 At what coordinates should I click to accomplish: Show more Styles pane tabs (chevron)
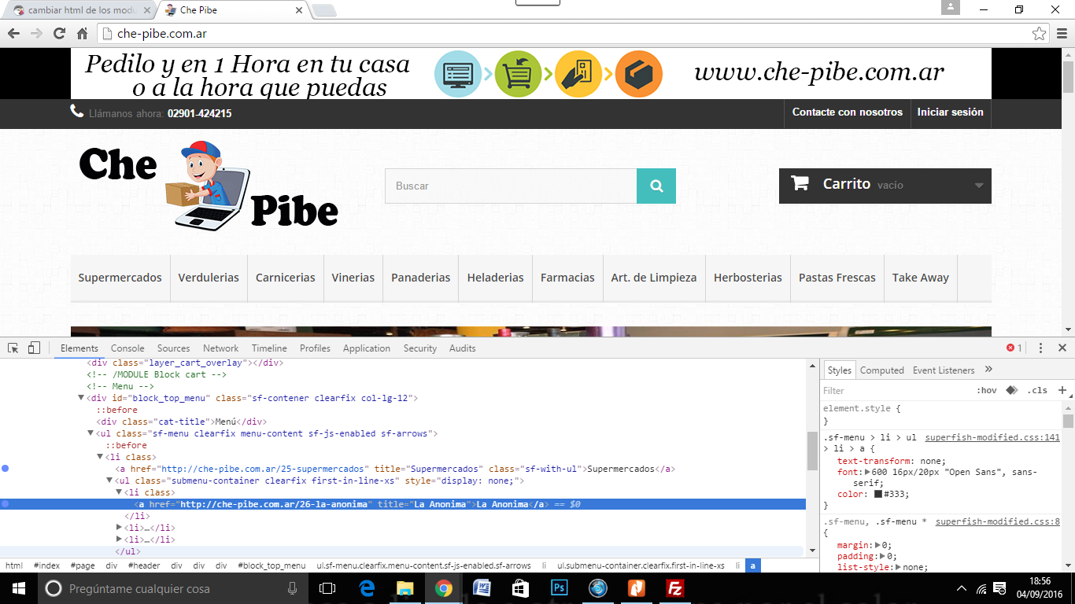989,370
